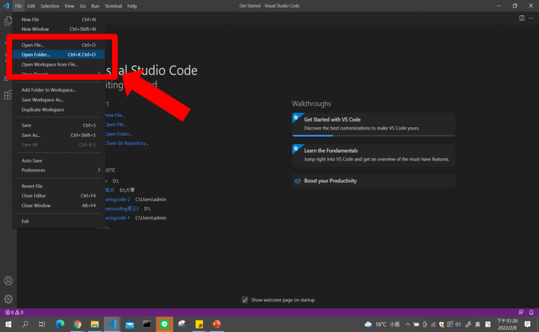Open the Run menu
Screen dimensions: 539x332
[x=95, y=6]
